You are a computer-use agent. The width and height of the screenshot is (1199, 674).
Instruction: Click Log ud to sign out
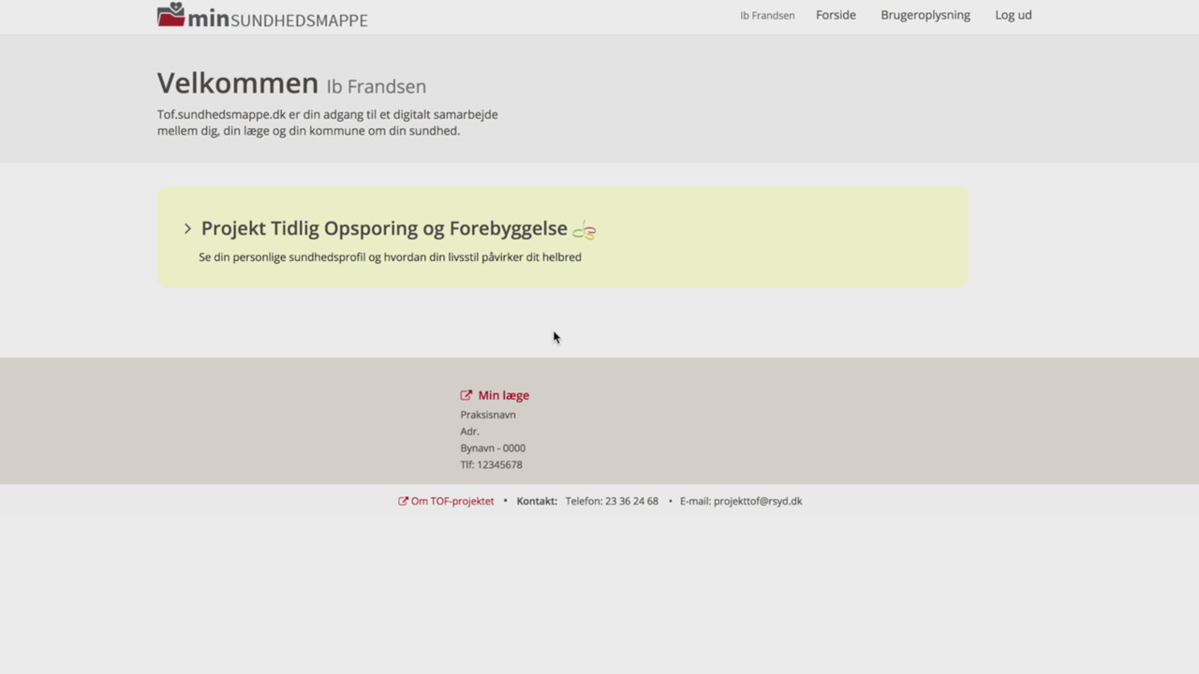(1014, 15)
